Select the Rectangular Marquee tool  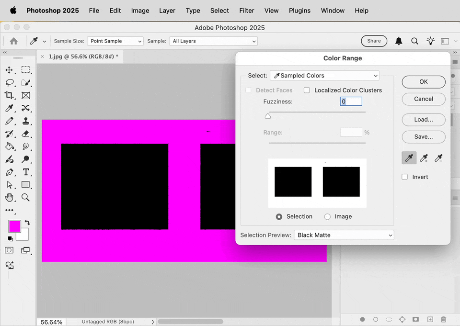pos(25,70)
